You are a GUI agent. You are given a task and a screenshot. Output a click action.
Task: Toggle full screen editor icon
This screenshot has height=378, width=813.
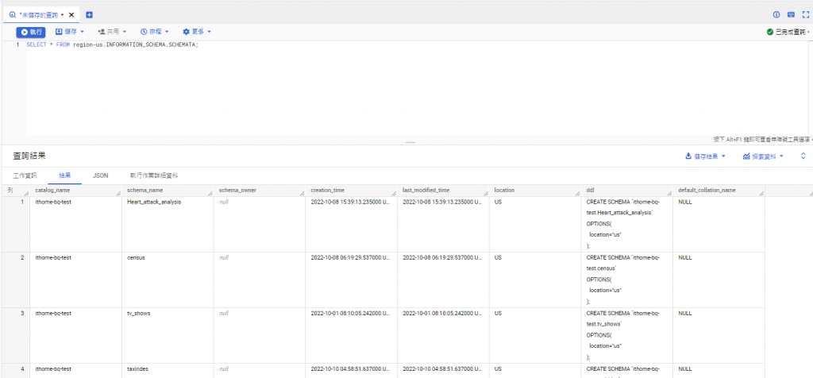pyautogui.click(x=806, y=15)
